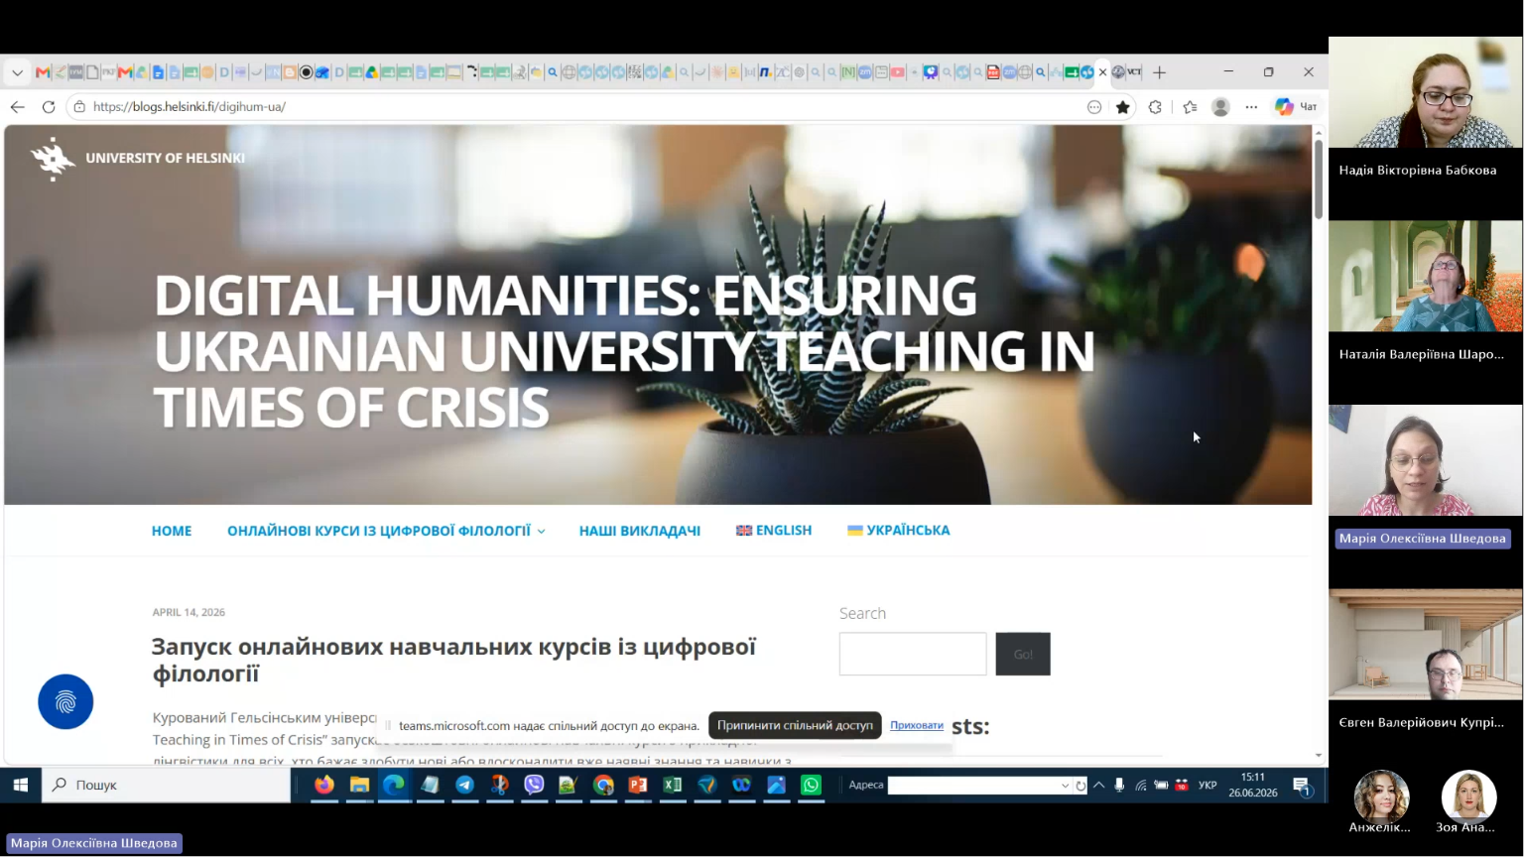The width and height of the screenshot is (1524, 857).
Task: Open the tab list chevron at top-left
Action: click(x=17, y=72)
